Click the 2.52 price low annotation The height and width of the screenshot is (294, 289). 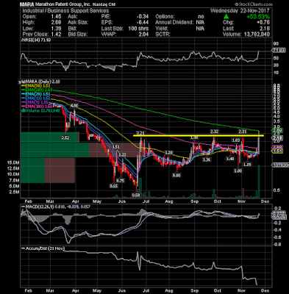tap(65, 138)
